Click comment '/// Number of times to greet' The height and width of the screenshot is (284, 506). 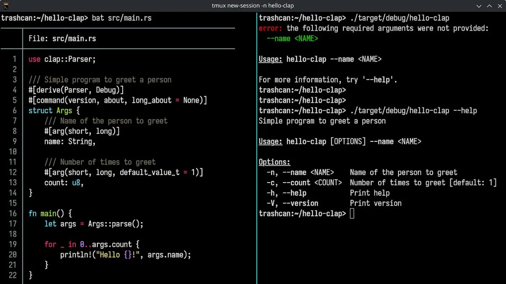click(100, 162)
